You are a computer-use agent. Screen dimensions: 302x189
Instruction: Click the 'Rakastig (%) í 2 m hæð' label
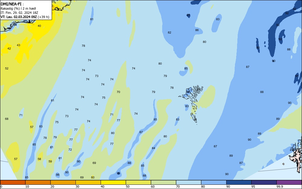(x=18, y=8)
